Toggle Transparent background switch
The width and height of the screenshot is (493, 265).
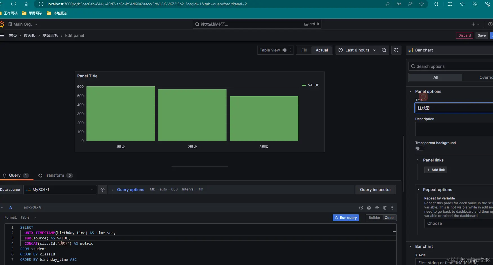(x=419, y=148)
